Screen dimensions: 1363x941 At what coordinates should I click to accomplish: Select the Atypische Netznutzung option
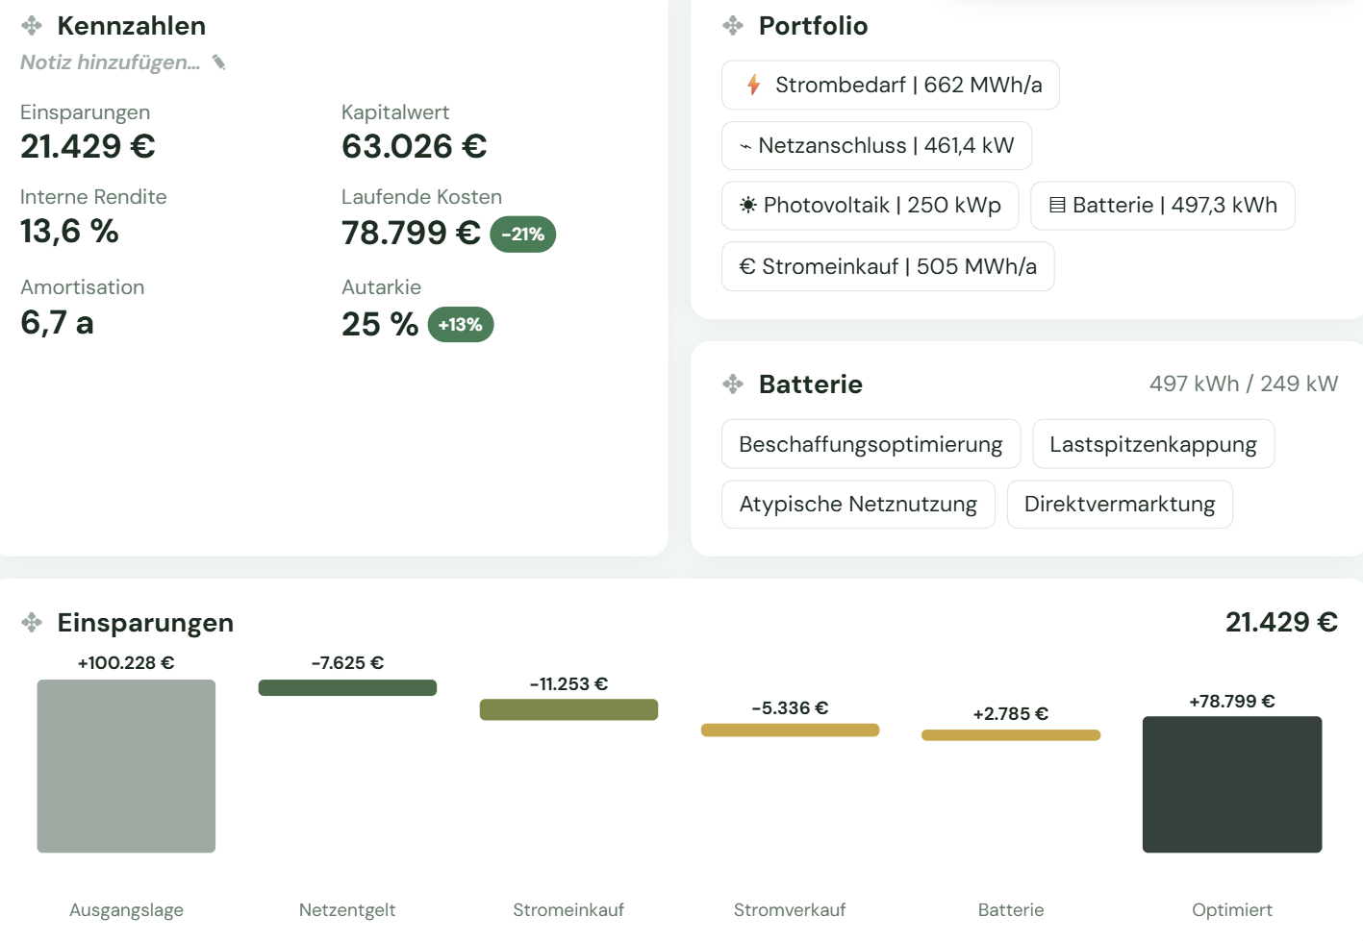pyautogui.click(x=858, y=505)
